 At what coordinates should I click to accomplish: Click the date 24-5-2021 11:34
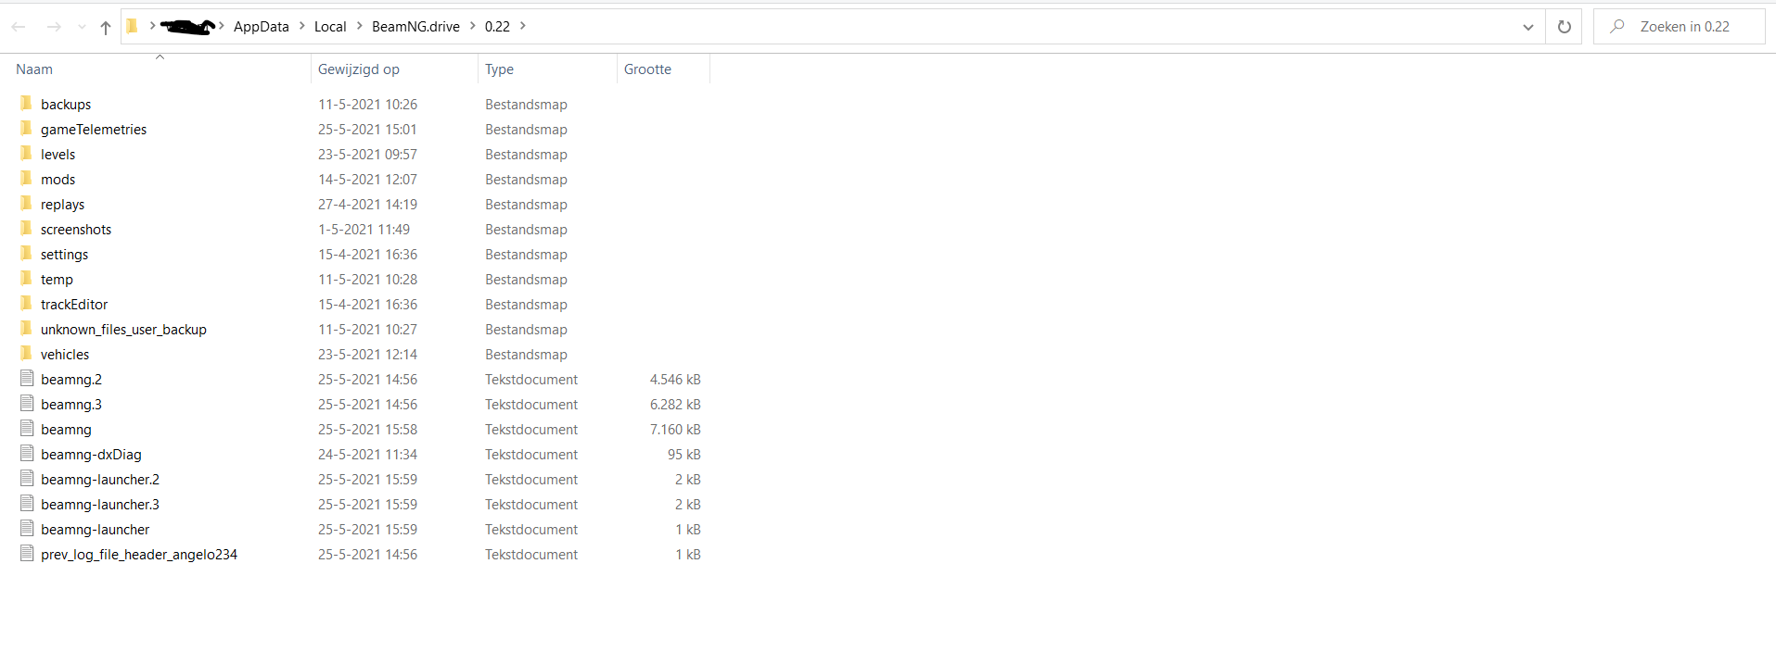point(367,455)
